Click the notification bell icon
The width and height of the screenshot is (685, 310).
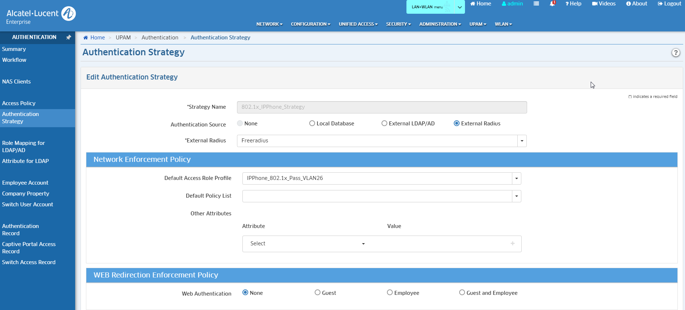(x=552, y=4)
